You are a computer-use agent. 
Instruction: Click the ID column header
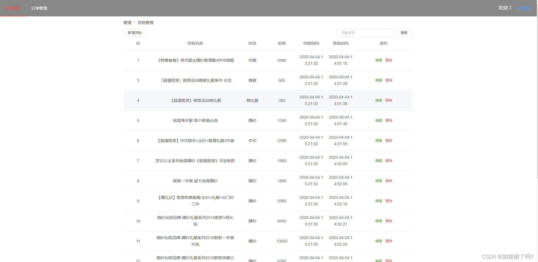(138, 43)
